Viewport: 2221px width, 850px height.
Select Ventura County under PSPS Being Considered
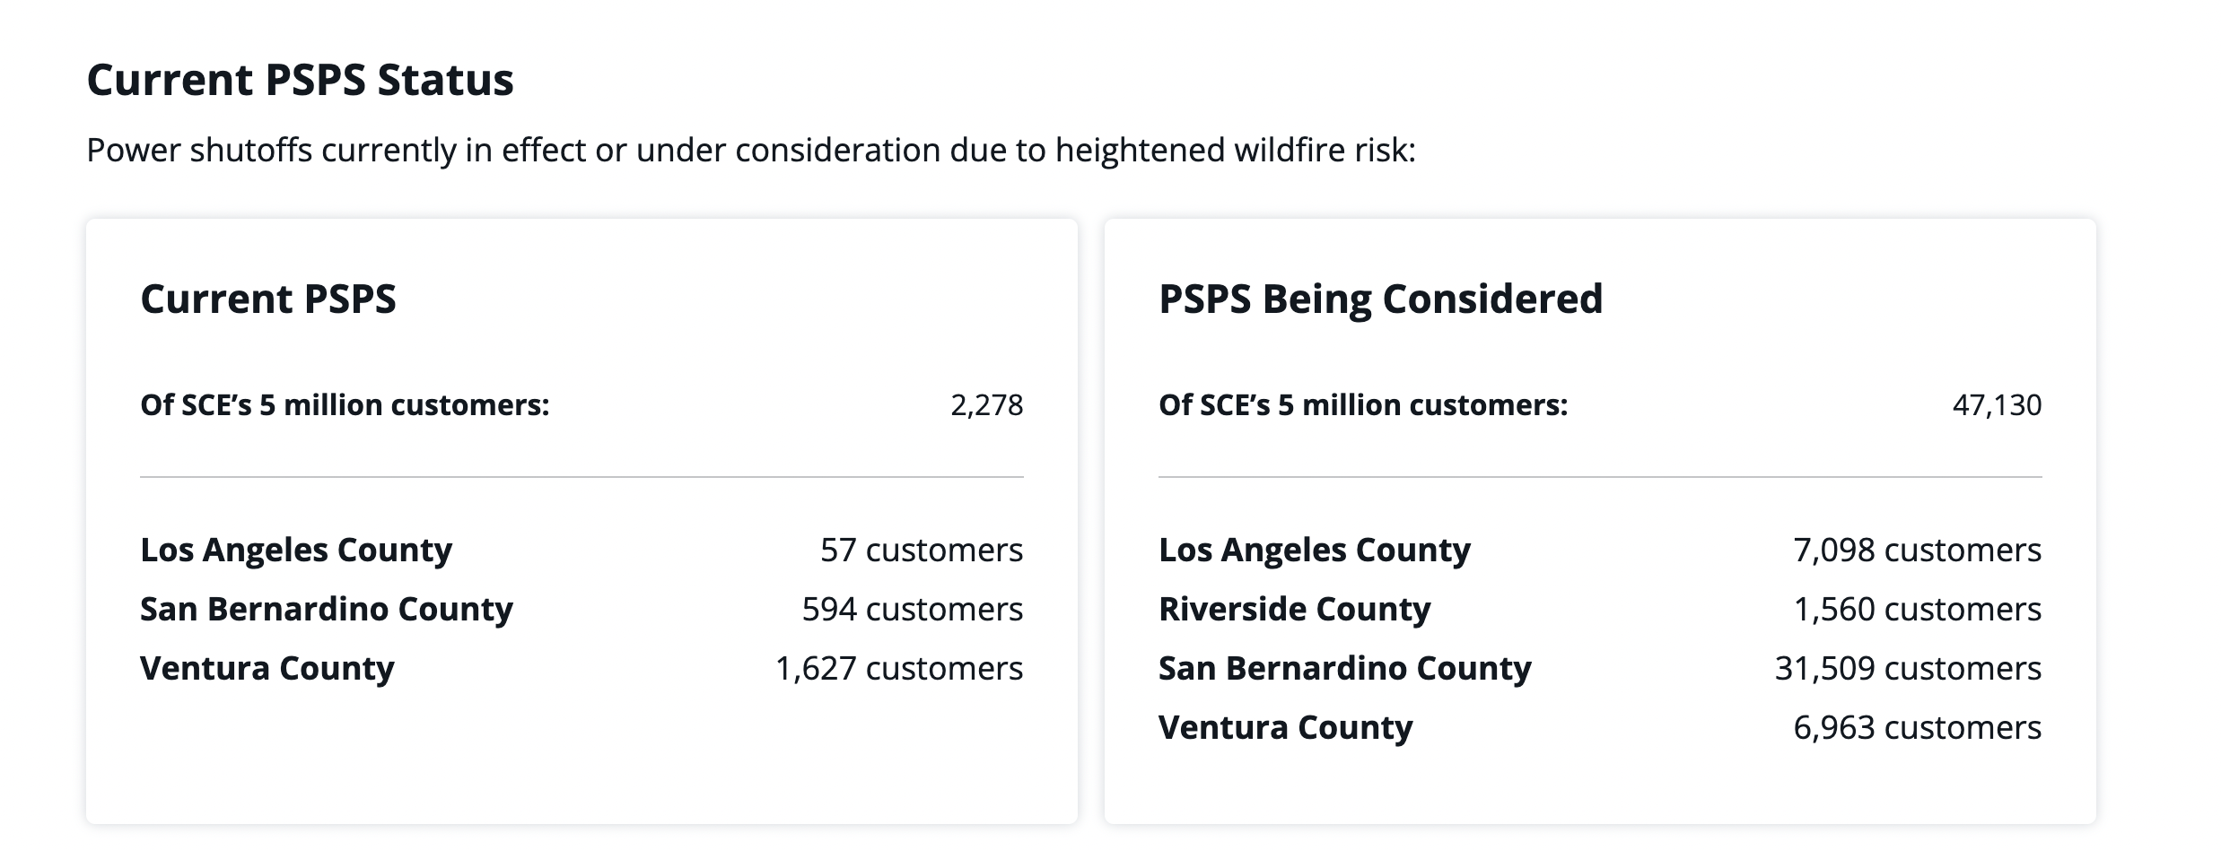point(1285,727)
